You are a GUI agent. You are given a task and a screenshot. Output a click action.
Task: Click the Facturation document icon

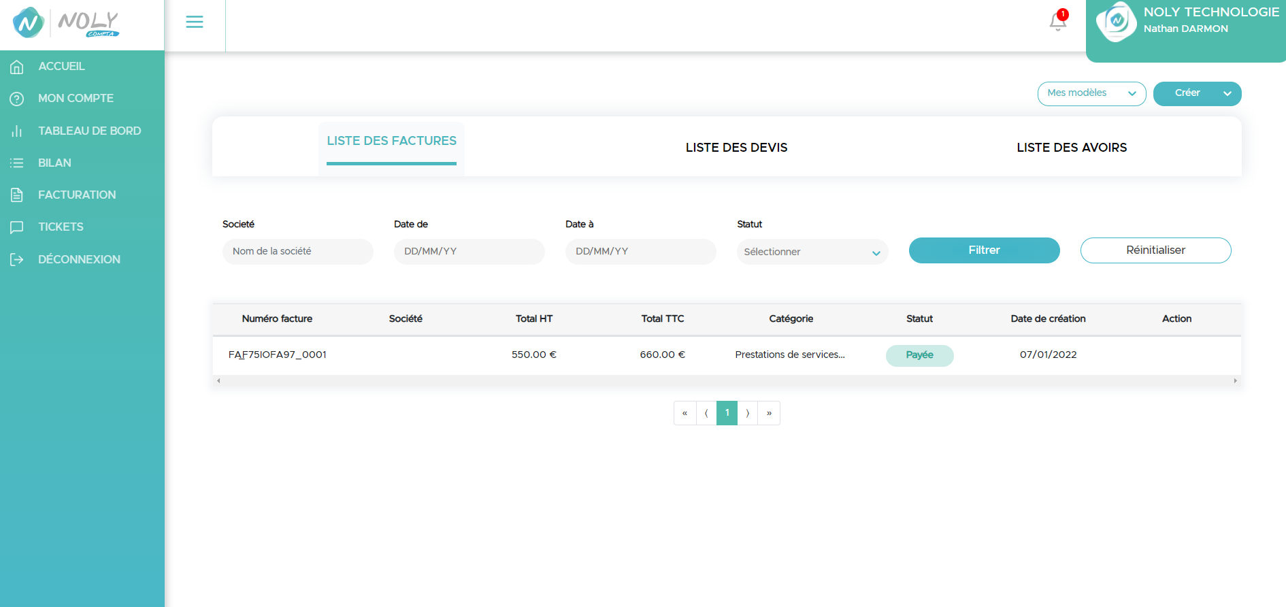point(17,195)
